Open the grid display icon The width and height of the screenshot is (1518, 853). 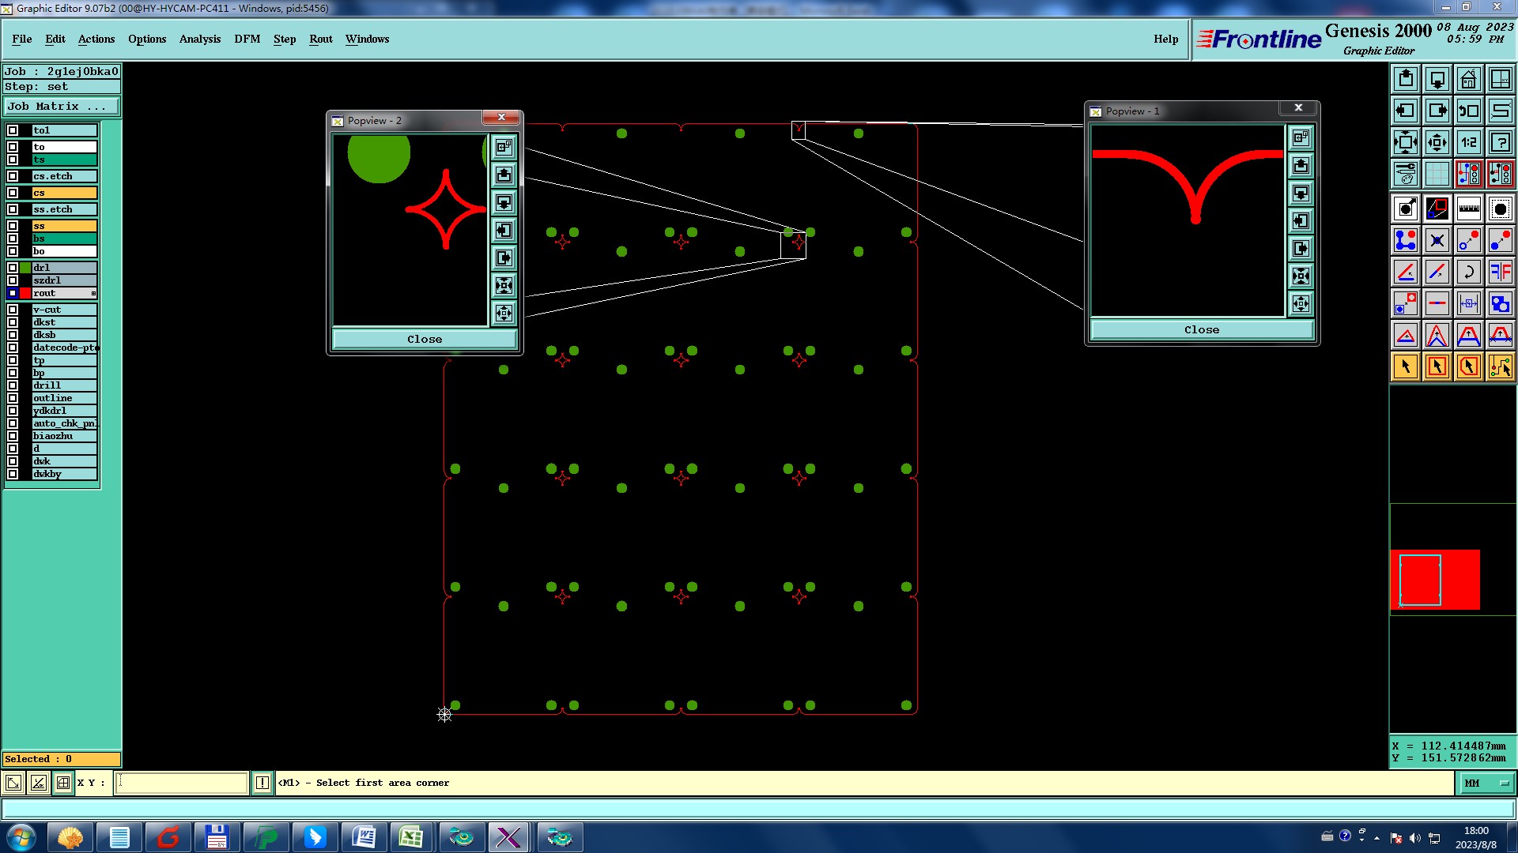click(x=1437, y=174)
